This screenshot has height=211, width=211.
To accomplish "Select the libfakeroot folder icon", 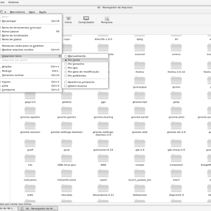I will click(x=140, y=188).
